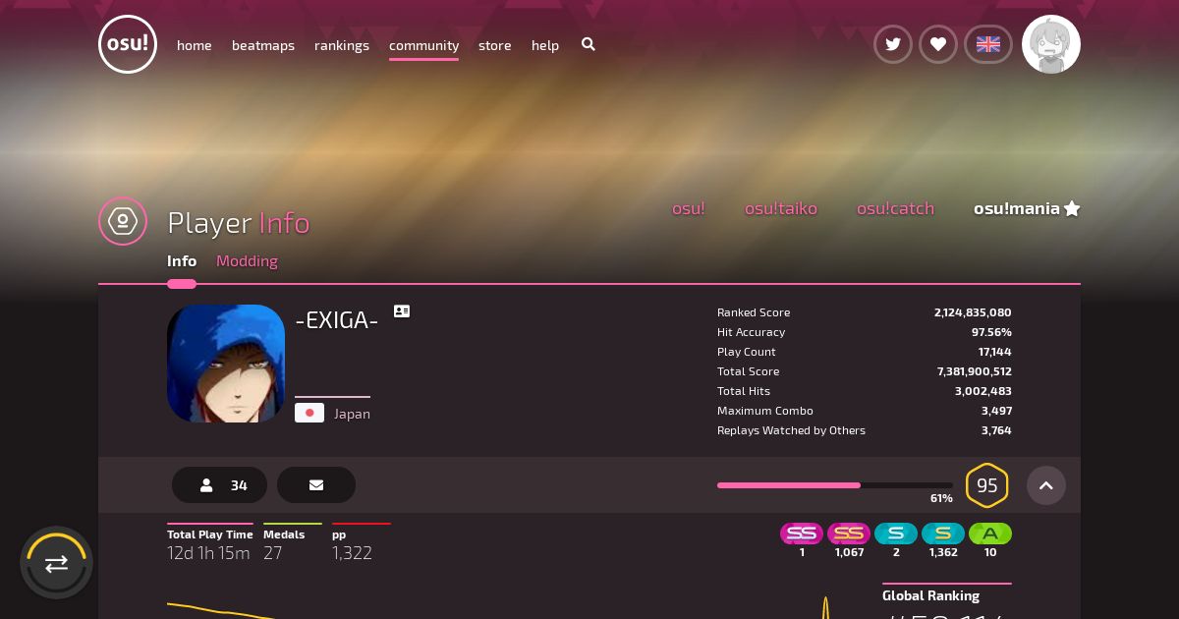Open the community menu
Screen dimensions: 1179x619
(x=423, y=45)
